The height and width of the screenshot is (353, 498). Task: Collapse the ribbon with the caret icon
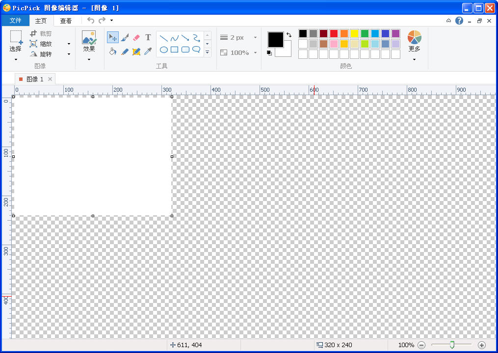448,21
